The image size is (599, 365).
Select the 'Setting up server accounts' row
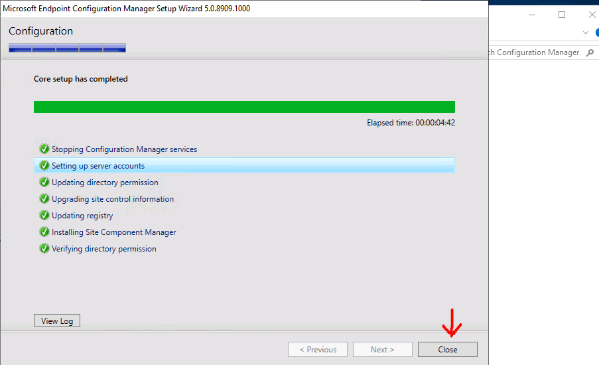[244, 165]
